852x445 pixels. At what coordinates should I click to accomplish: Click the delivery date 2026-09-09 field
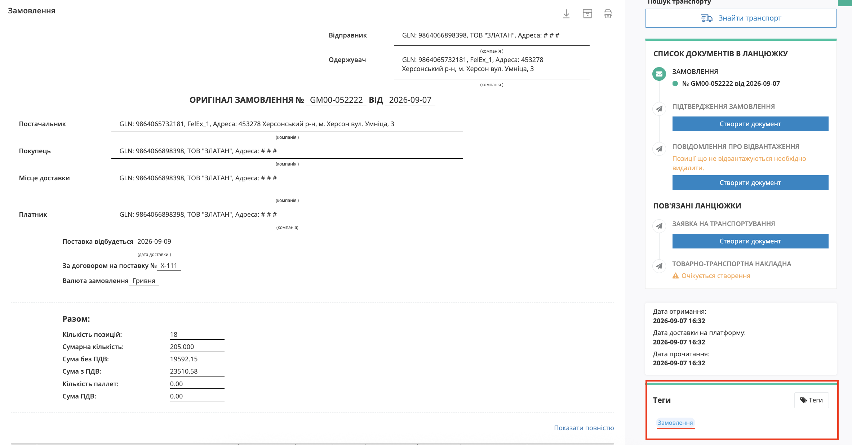point(154,242)
